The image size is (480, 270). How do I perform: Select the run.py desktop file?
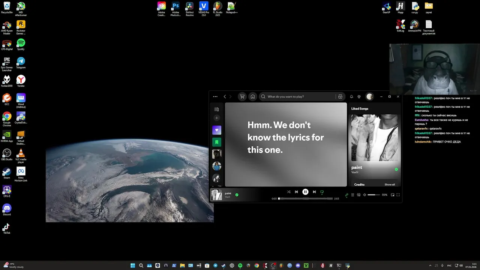coord(415,8)
